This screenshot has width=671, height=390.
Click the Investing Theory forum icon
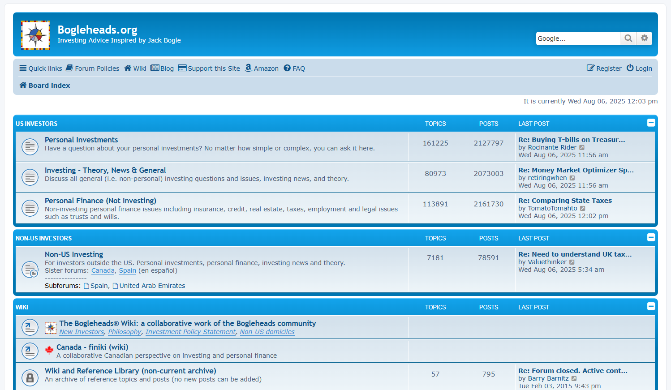point(30,177)
